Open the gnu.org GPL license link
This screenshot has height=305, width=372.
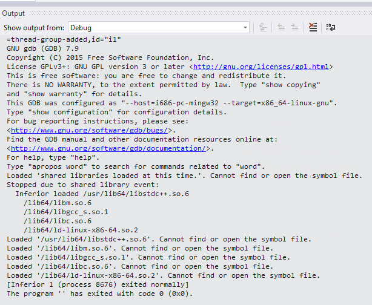(x=263, y=67)
